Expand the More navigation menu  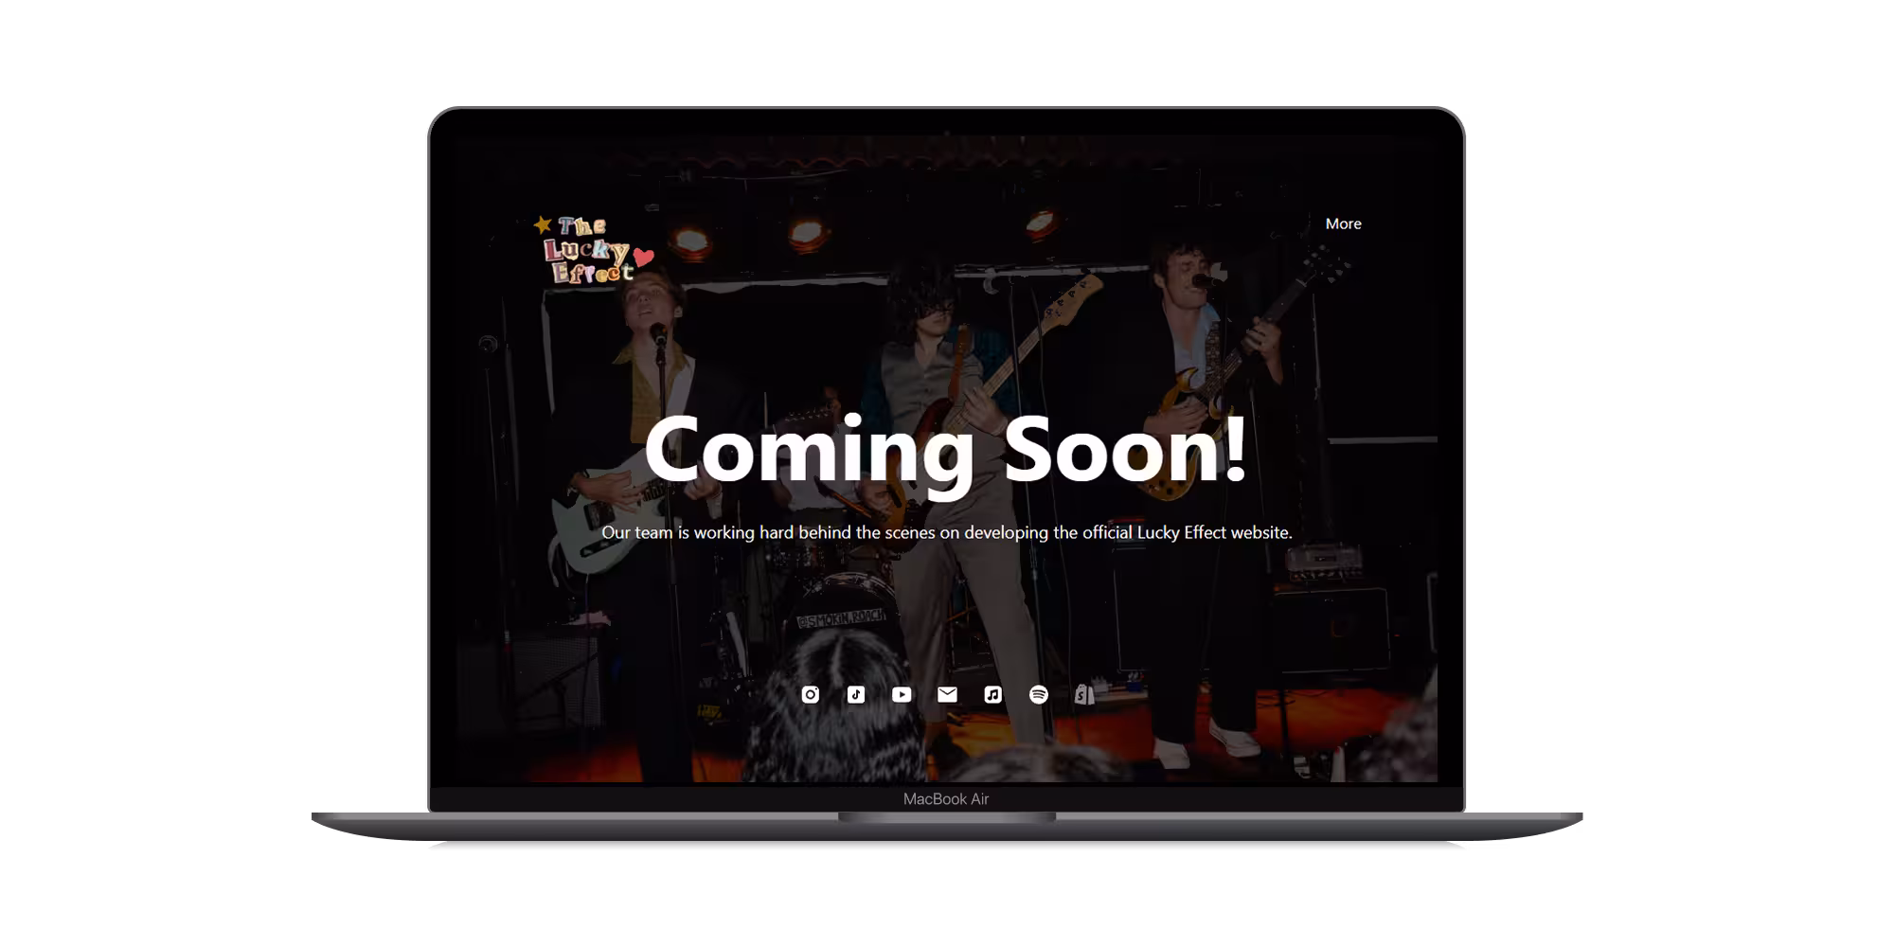pyautogui.click(x=1343, y=223)
